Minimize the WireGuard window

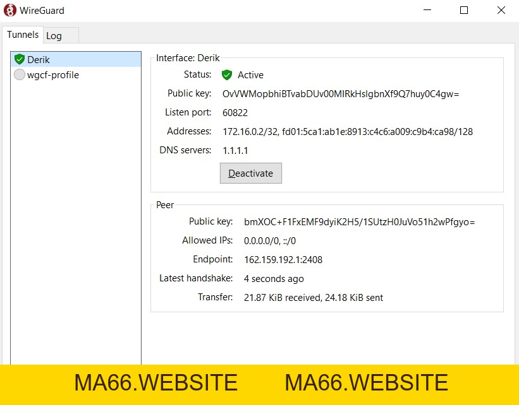coord(427,10)
